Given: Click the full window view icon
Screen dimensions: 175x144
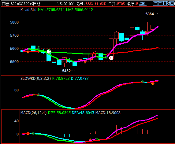Looking at the screenshot, I should [x=172, y=3].
